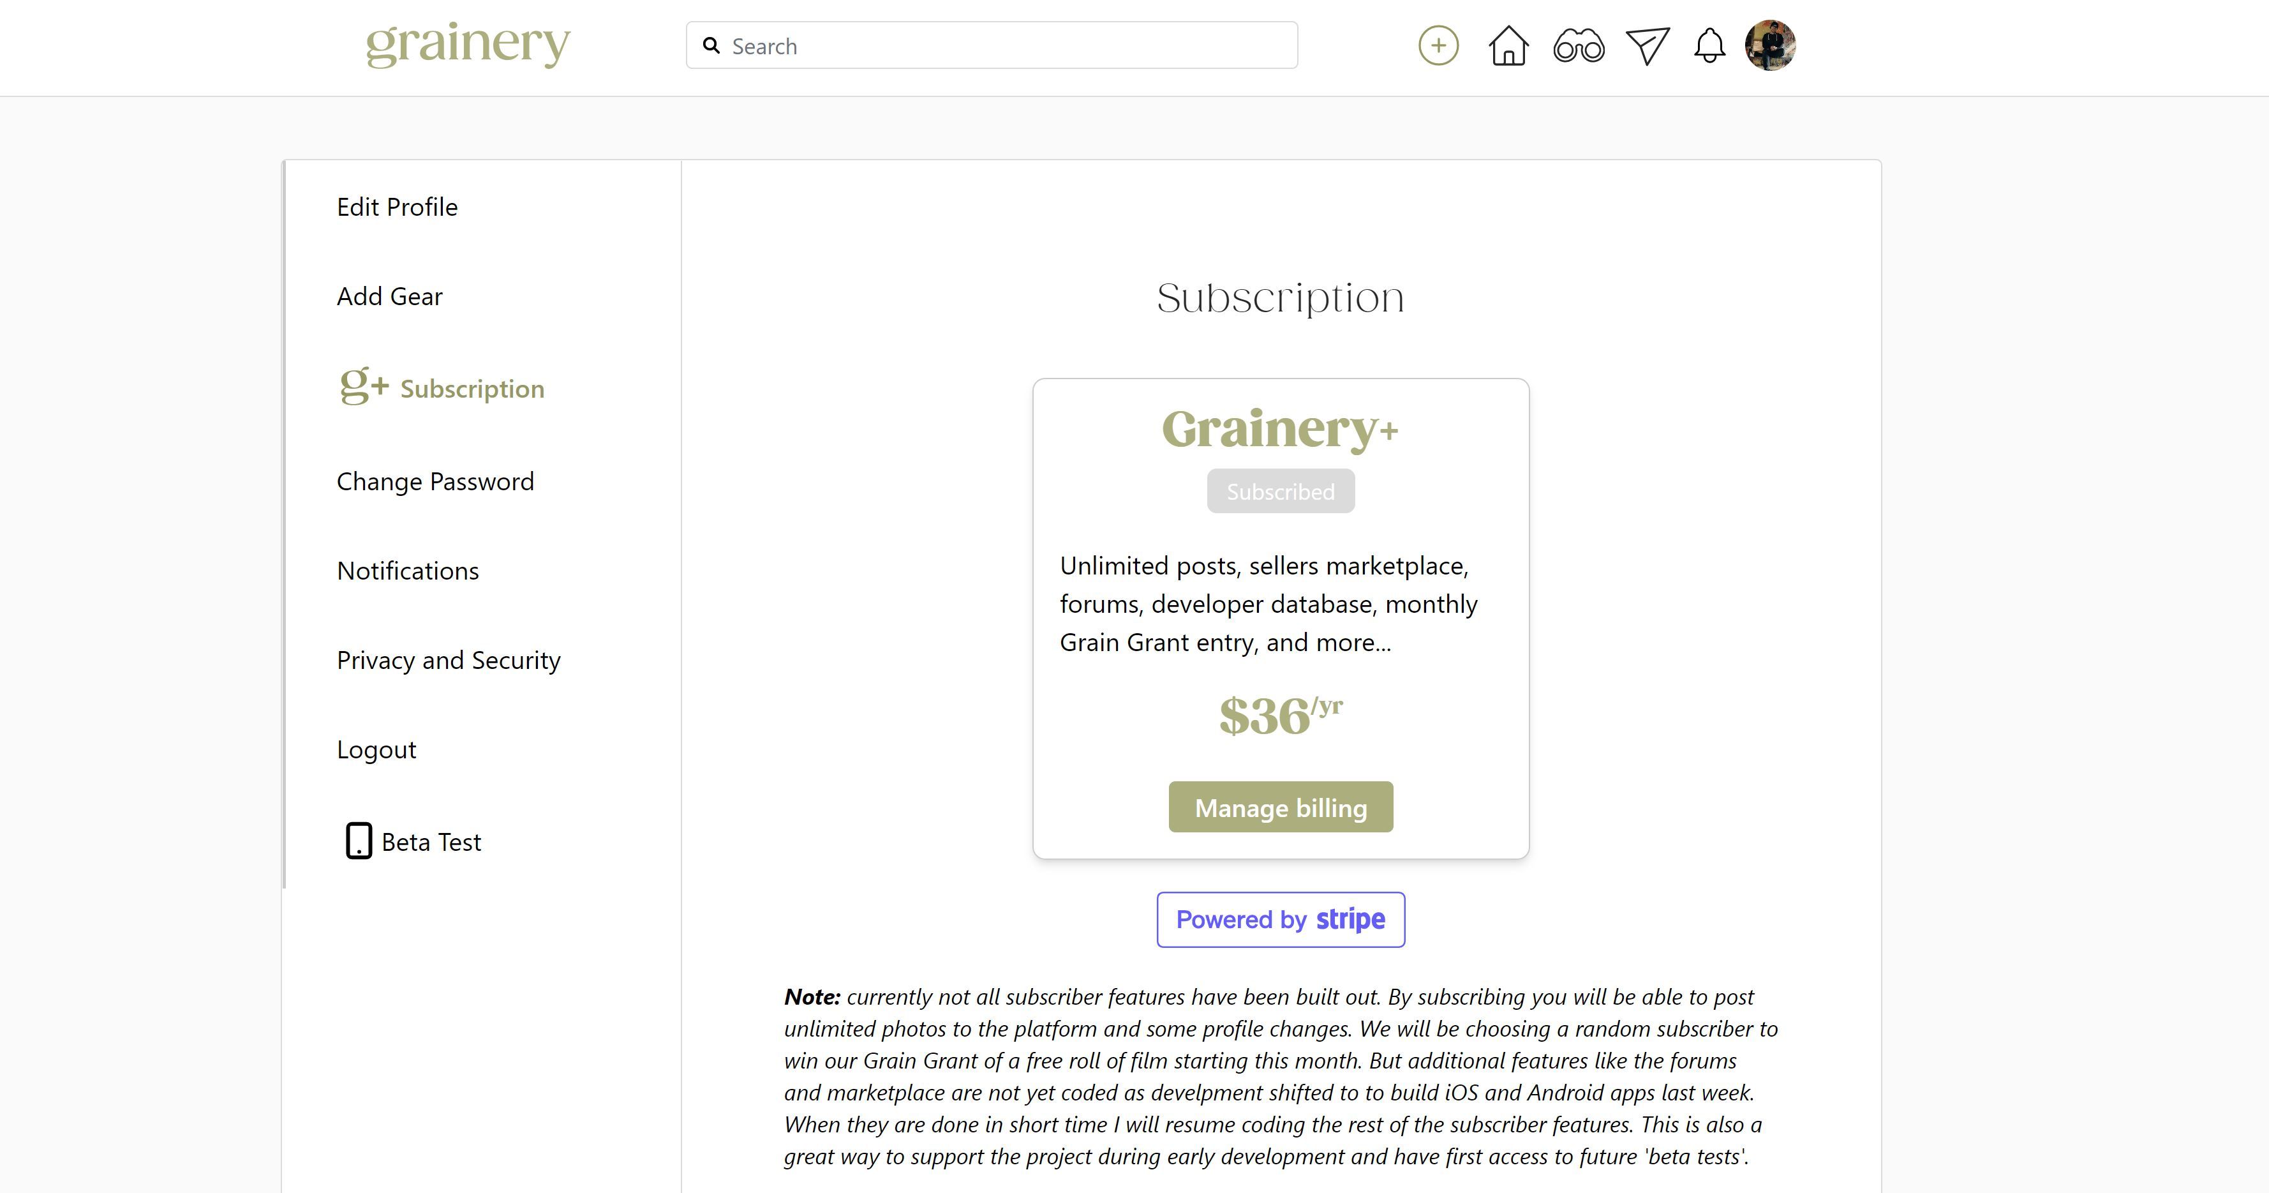Click the create post plus icon
The height and width of the screenshot is (1193, 2269).
click(x=1438, y=45)
